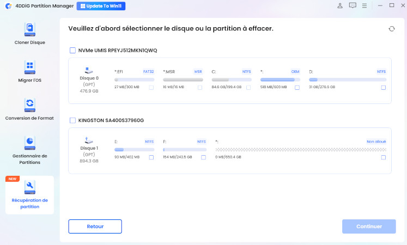Tick the Non alloué space checkbox
Image resolution: width=407 pixels, height=245 pixels.
384,157
